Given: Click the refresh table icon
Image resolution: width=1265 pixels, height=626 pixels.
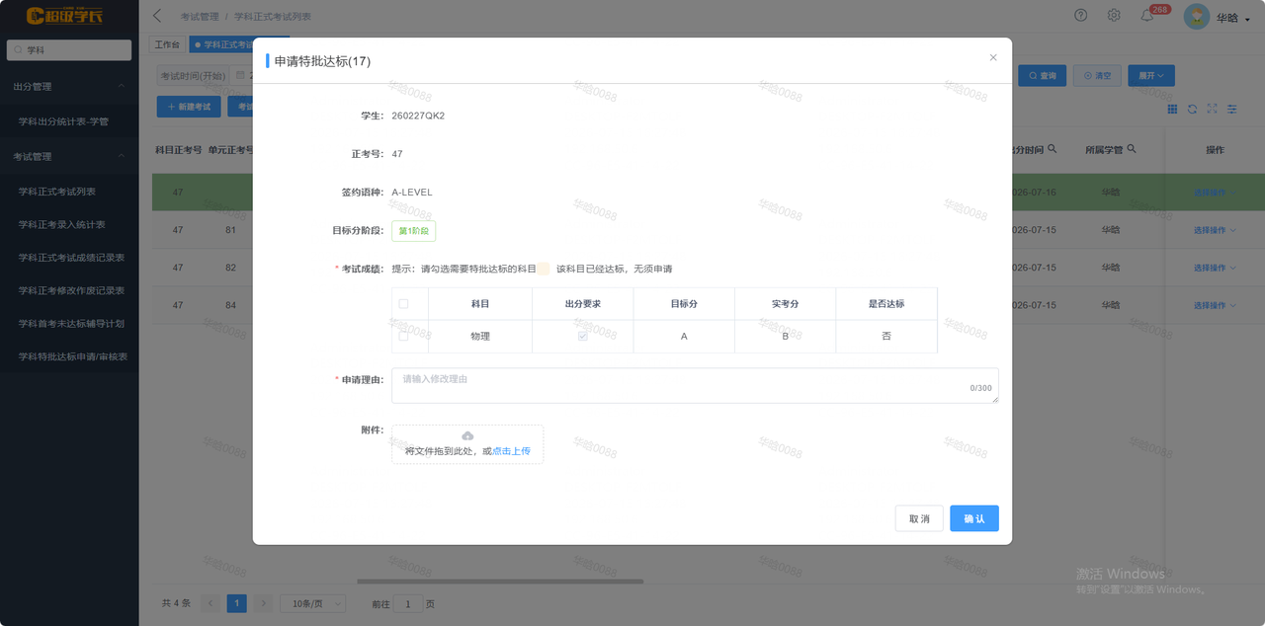Looking at the screenshot, I should pyautogui.click(x=1193, y=109).
